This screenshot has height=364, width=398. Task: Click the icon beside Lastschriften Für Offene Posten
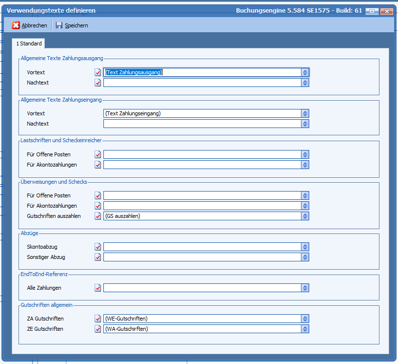[98, 154]
